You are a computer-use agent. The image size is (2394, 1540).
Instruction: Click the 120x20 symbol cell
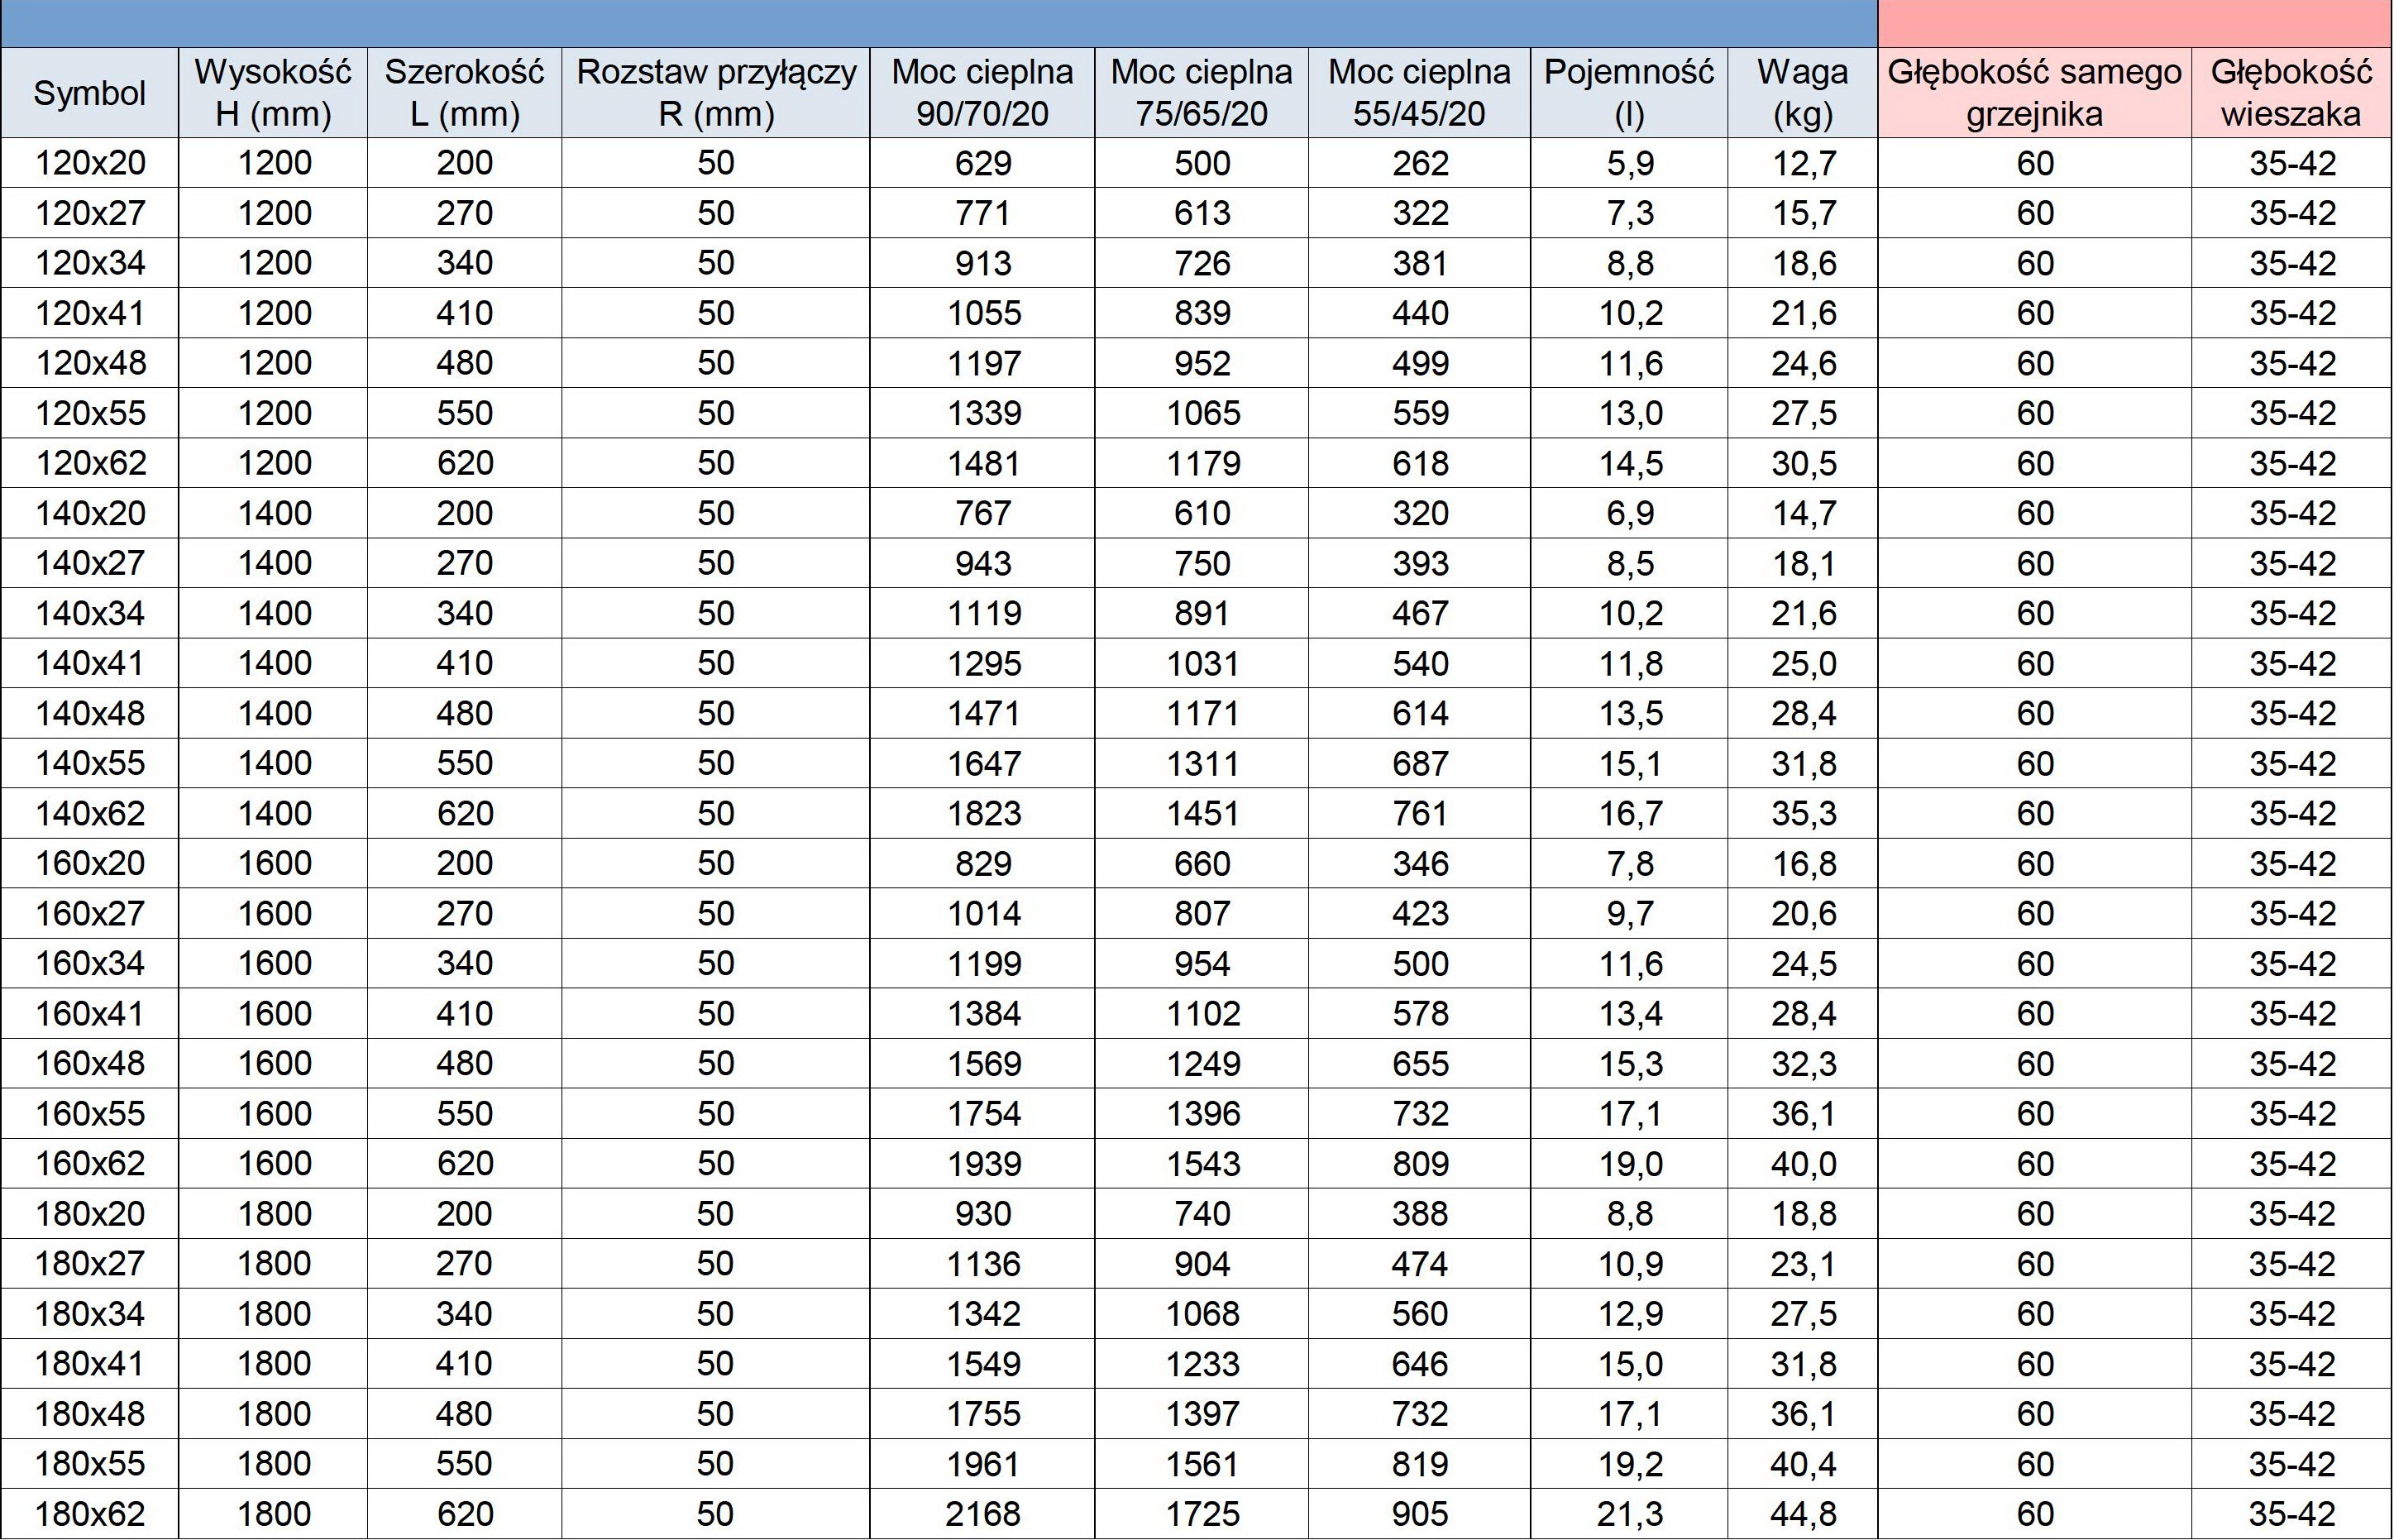tap(90, 163)
